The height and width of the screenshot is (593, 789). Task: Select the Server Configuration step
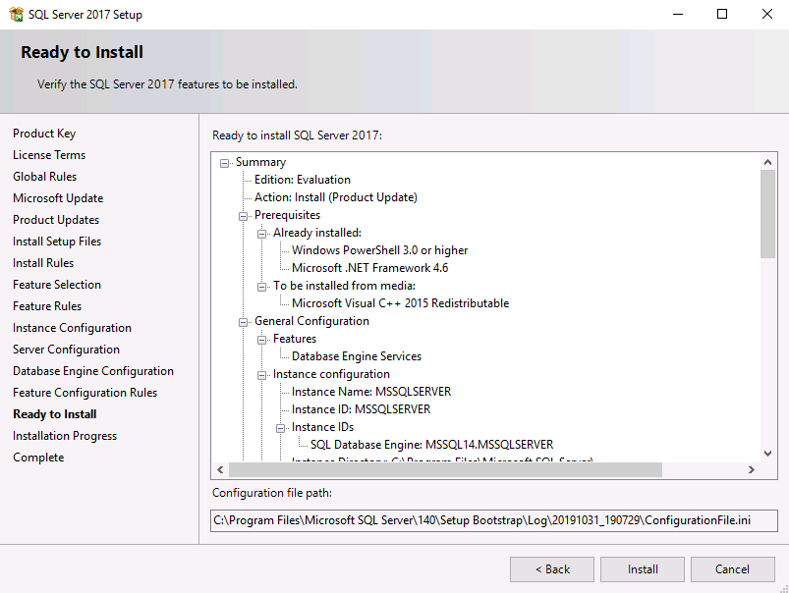pyautogui.click(x=67, y=350)
